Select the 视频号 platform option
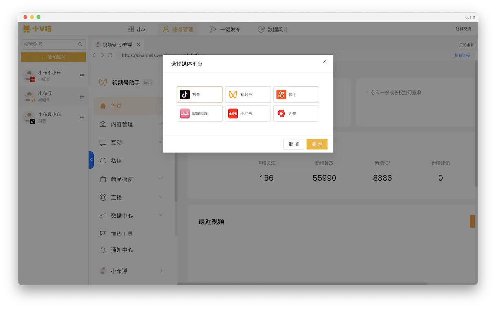The width and height of the screenshot is (496, 309). 248,95
